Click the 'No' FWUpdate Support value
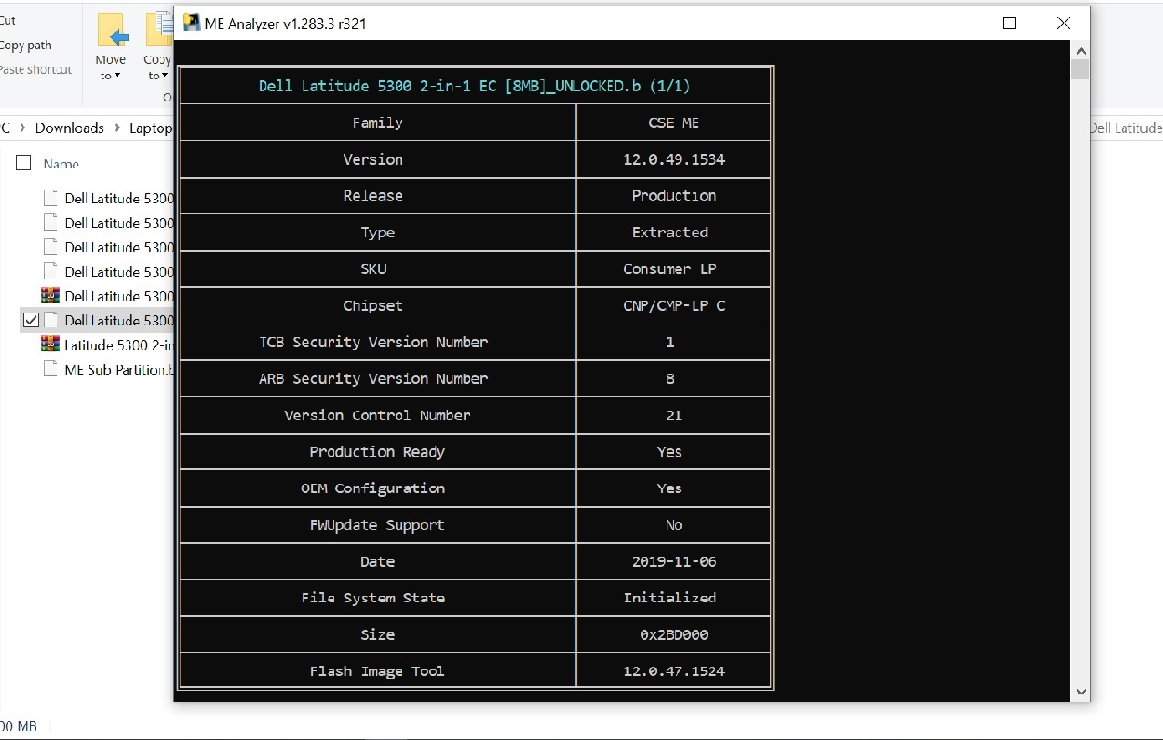The width and height of the screenshot is (1163, 740). 674,525
